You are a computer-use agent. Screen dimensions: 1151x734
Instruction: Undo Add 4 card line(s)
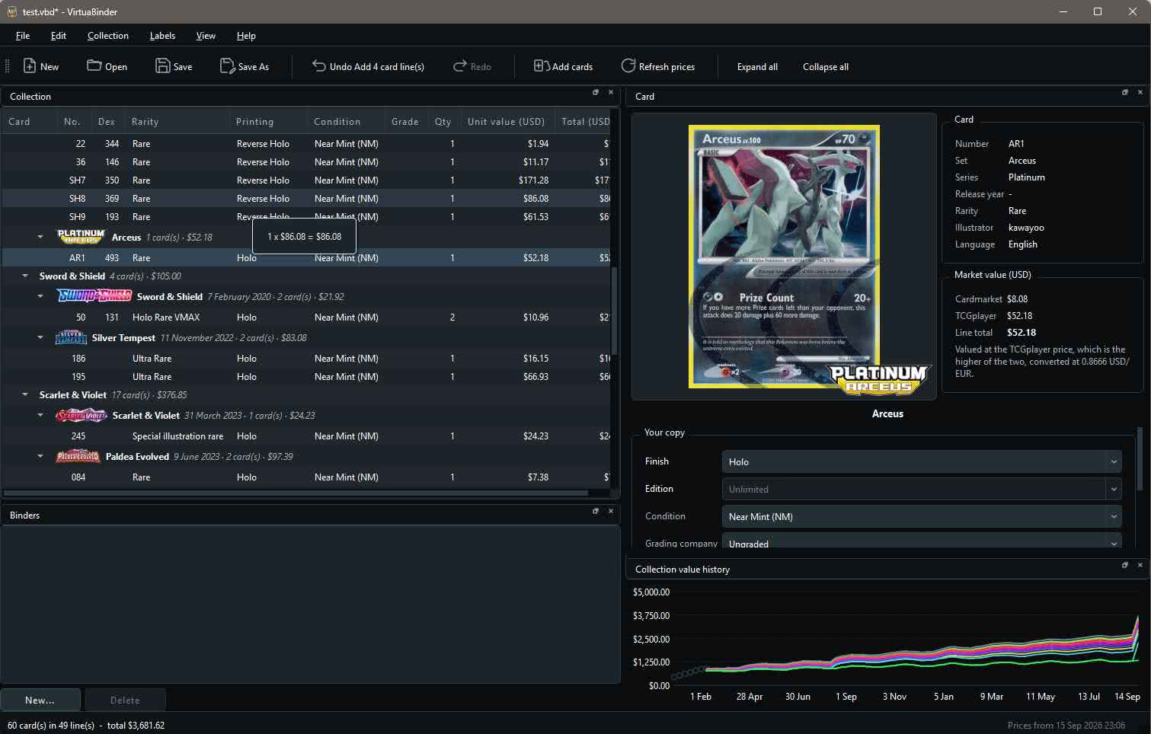point(368,66)
